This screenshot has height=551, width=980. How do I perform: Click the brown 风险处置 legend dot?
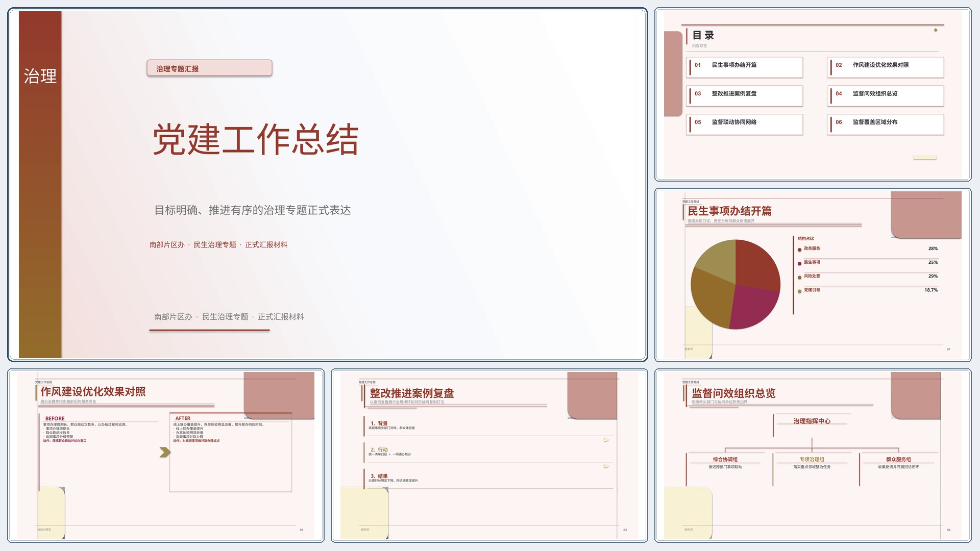(x=799, y=277)
